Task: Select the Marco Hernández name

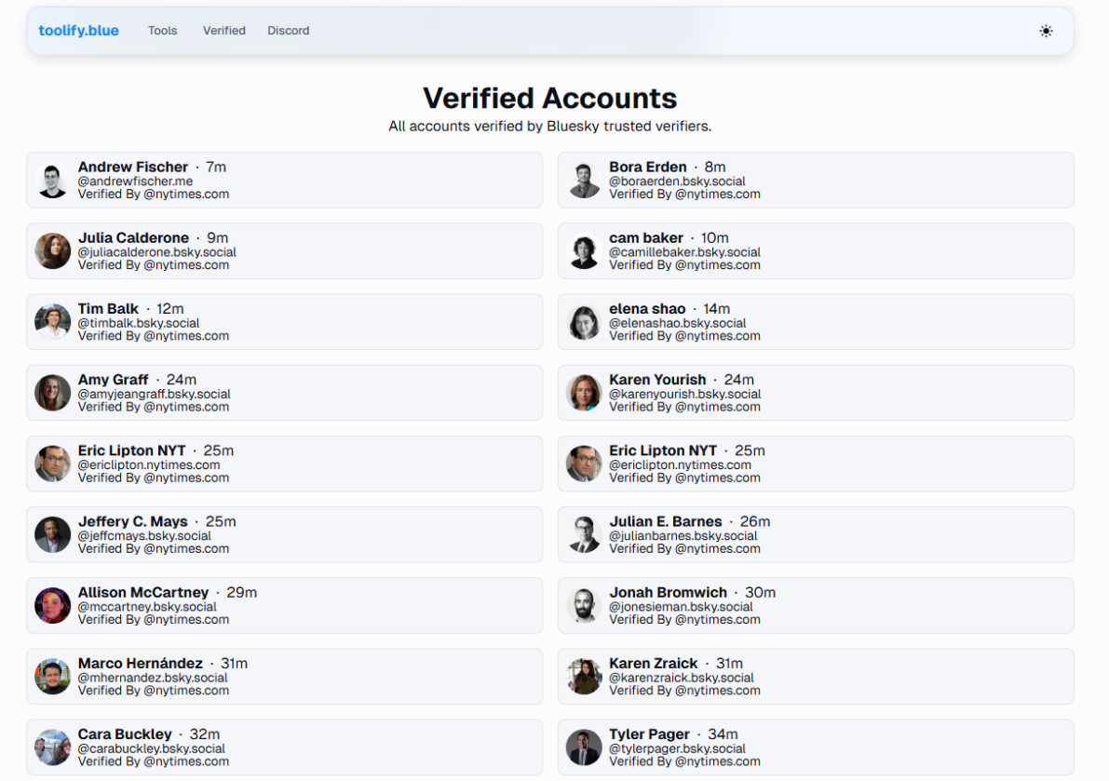Action: 140,663
